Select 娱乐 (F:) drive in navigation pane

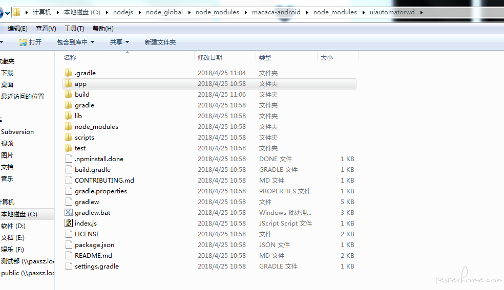[12, 249]
